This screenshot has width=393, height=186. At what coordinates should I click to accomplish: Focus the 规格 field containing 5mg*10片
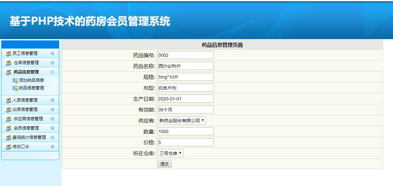pyautogui.click(x=185, y=77)
